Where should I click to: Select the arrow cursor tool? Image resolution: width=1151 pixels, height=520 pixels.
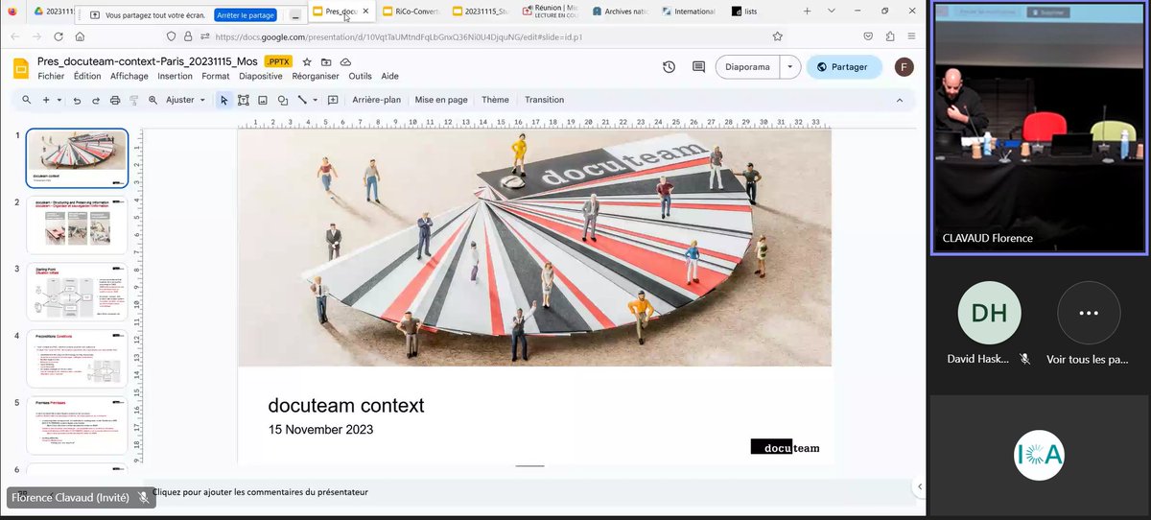[223, 100]
